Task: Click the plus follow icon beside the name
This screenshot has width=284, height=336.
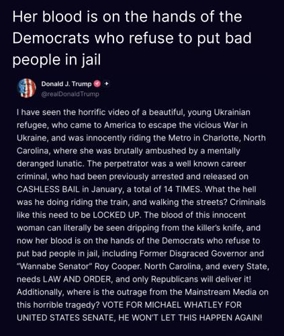Action: coord(107,84)
